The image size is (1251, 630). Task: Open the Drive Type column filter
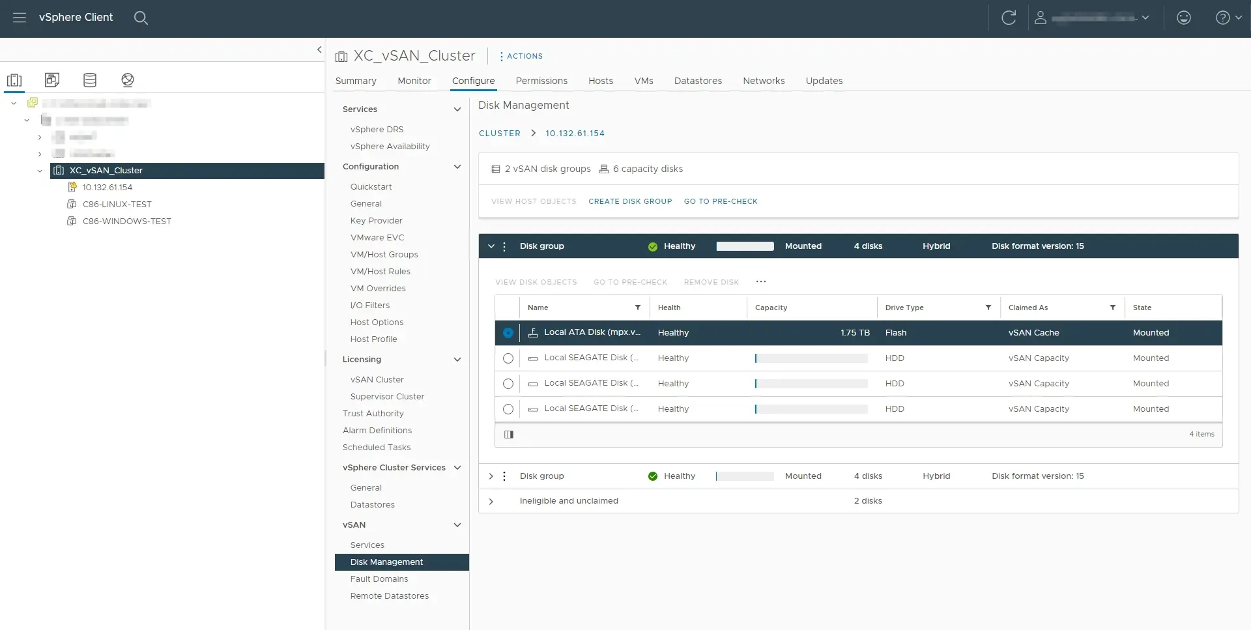tap(988, 308)
